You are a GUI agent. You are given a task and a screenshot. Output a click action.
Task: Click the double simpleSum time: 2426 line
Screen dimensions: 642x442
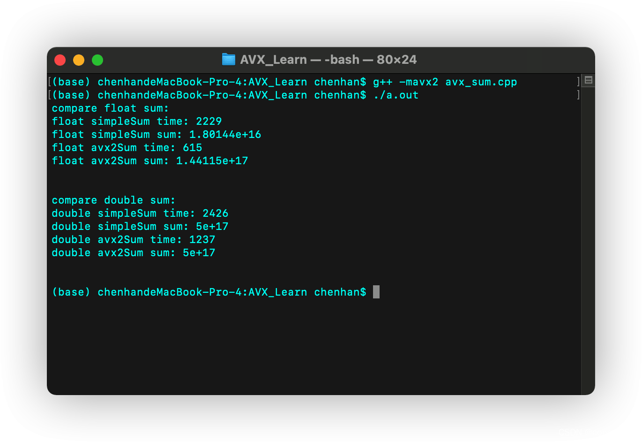tap(140, 213)
